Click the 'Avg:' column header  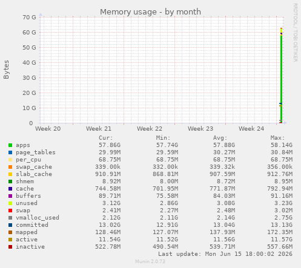point(220,138)
